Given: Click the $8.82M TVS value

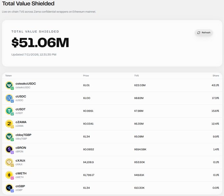Looking at the screenshot, I should coord(139,98).
